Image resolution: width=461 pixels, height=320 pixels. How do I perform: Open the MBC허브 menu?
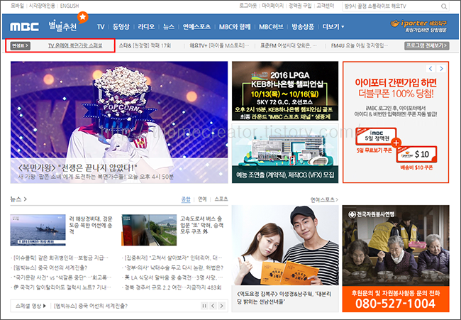[x=271, y=27]
